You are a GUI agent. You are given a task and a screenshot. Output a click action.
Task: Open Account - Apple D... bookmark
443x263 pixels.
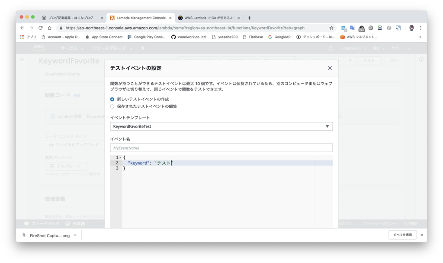tap(61, 37)
